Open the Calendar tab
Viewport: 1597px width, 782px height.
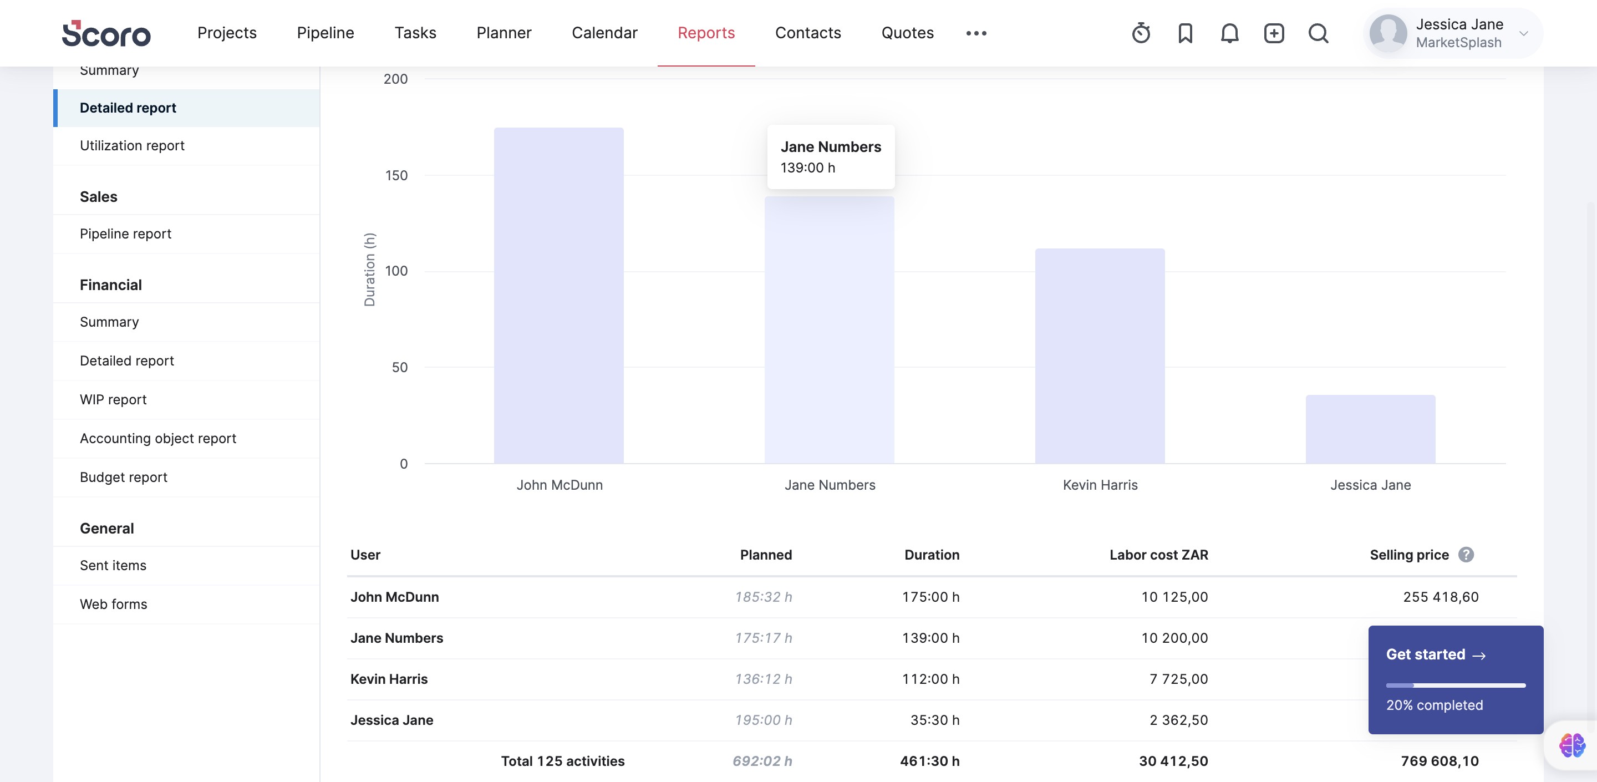(x=604, y=33)
